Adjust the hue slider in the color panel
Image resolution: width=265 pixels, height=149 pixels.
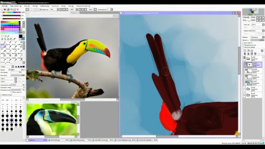[12, 12]
